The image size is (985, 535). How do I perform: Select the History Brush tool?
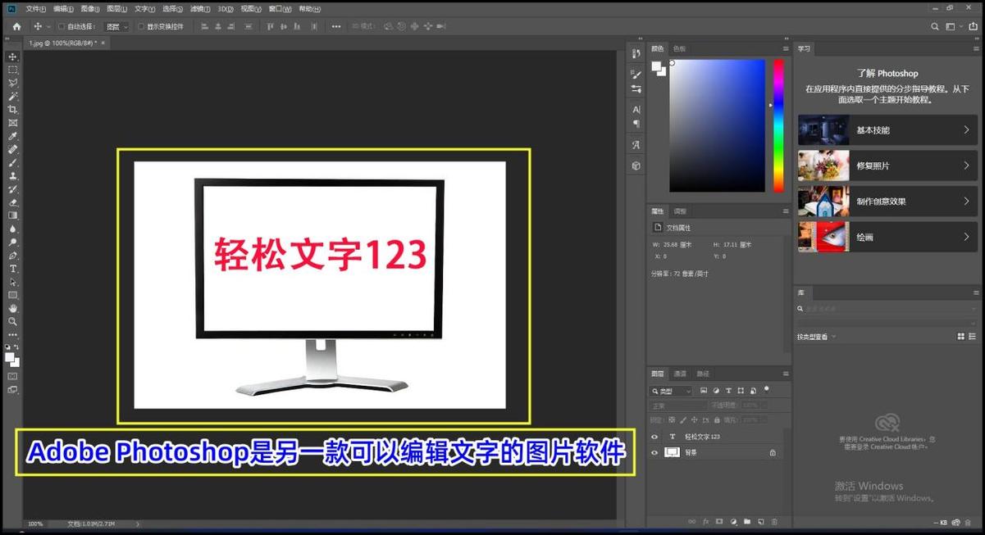12,188
